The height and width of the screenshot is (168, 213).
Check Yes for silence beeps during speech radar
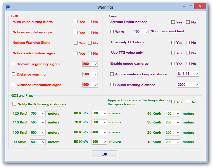pyautogui.click(x=173, y=102)
